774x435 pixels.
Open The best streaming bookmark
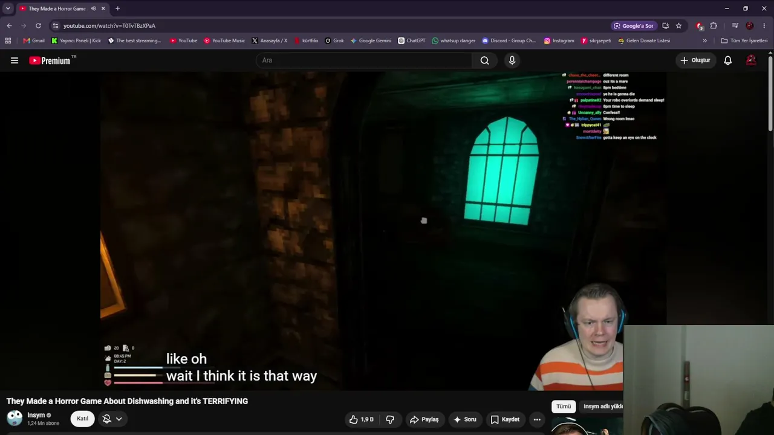click(x=134, y=40)
